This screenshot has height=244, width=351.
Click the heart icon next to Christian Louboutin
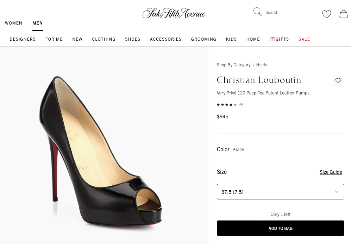click(338, 81)
